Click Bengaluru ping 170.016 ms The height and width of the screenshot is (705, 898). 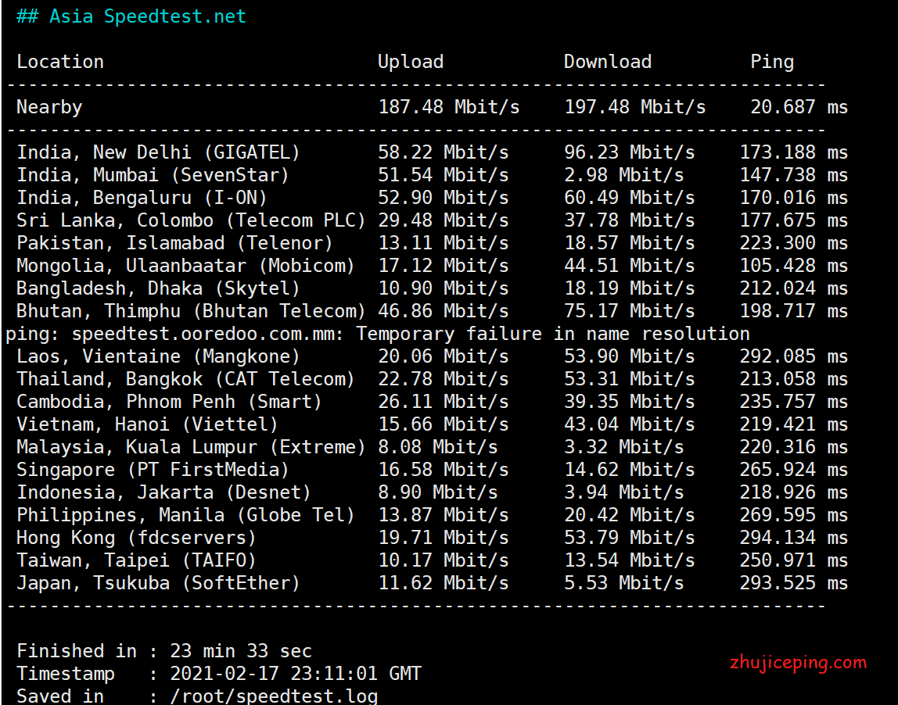click(794, 198)
